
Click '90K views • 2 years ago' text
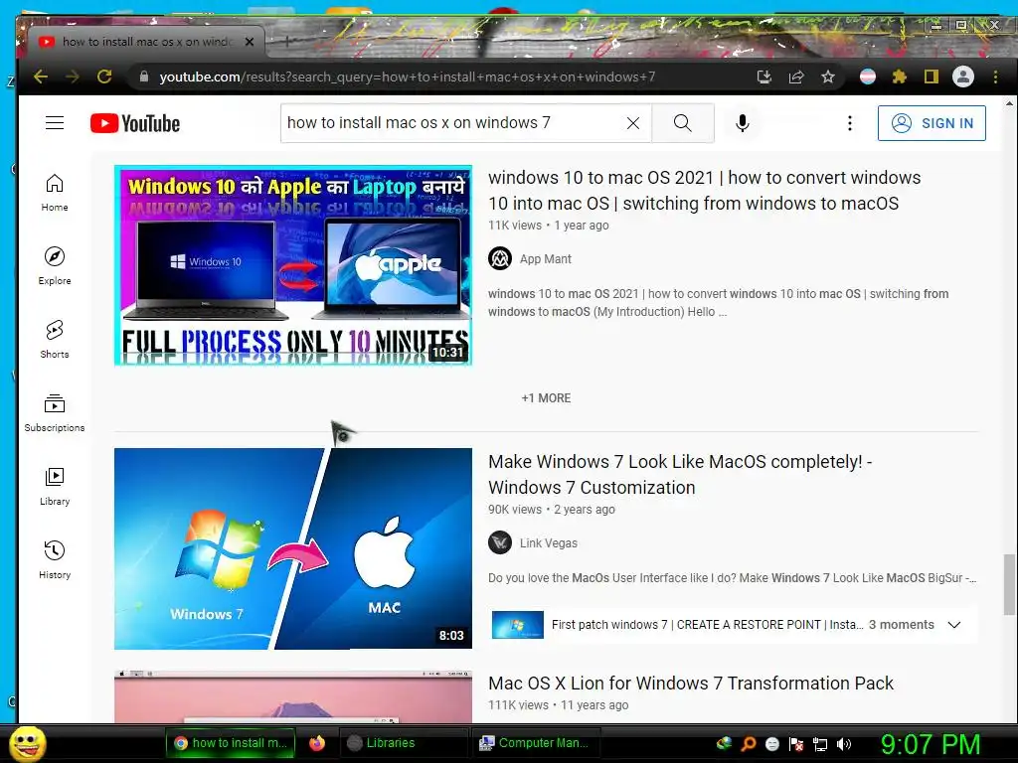tap(551, 510)
